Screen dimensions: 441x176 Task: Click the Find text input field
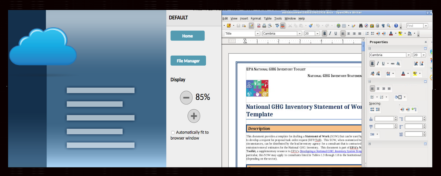415,26
